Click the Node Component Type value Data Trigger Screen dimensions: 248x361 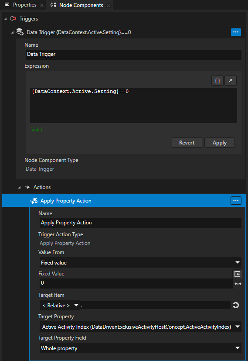(x=40, y=169)
